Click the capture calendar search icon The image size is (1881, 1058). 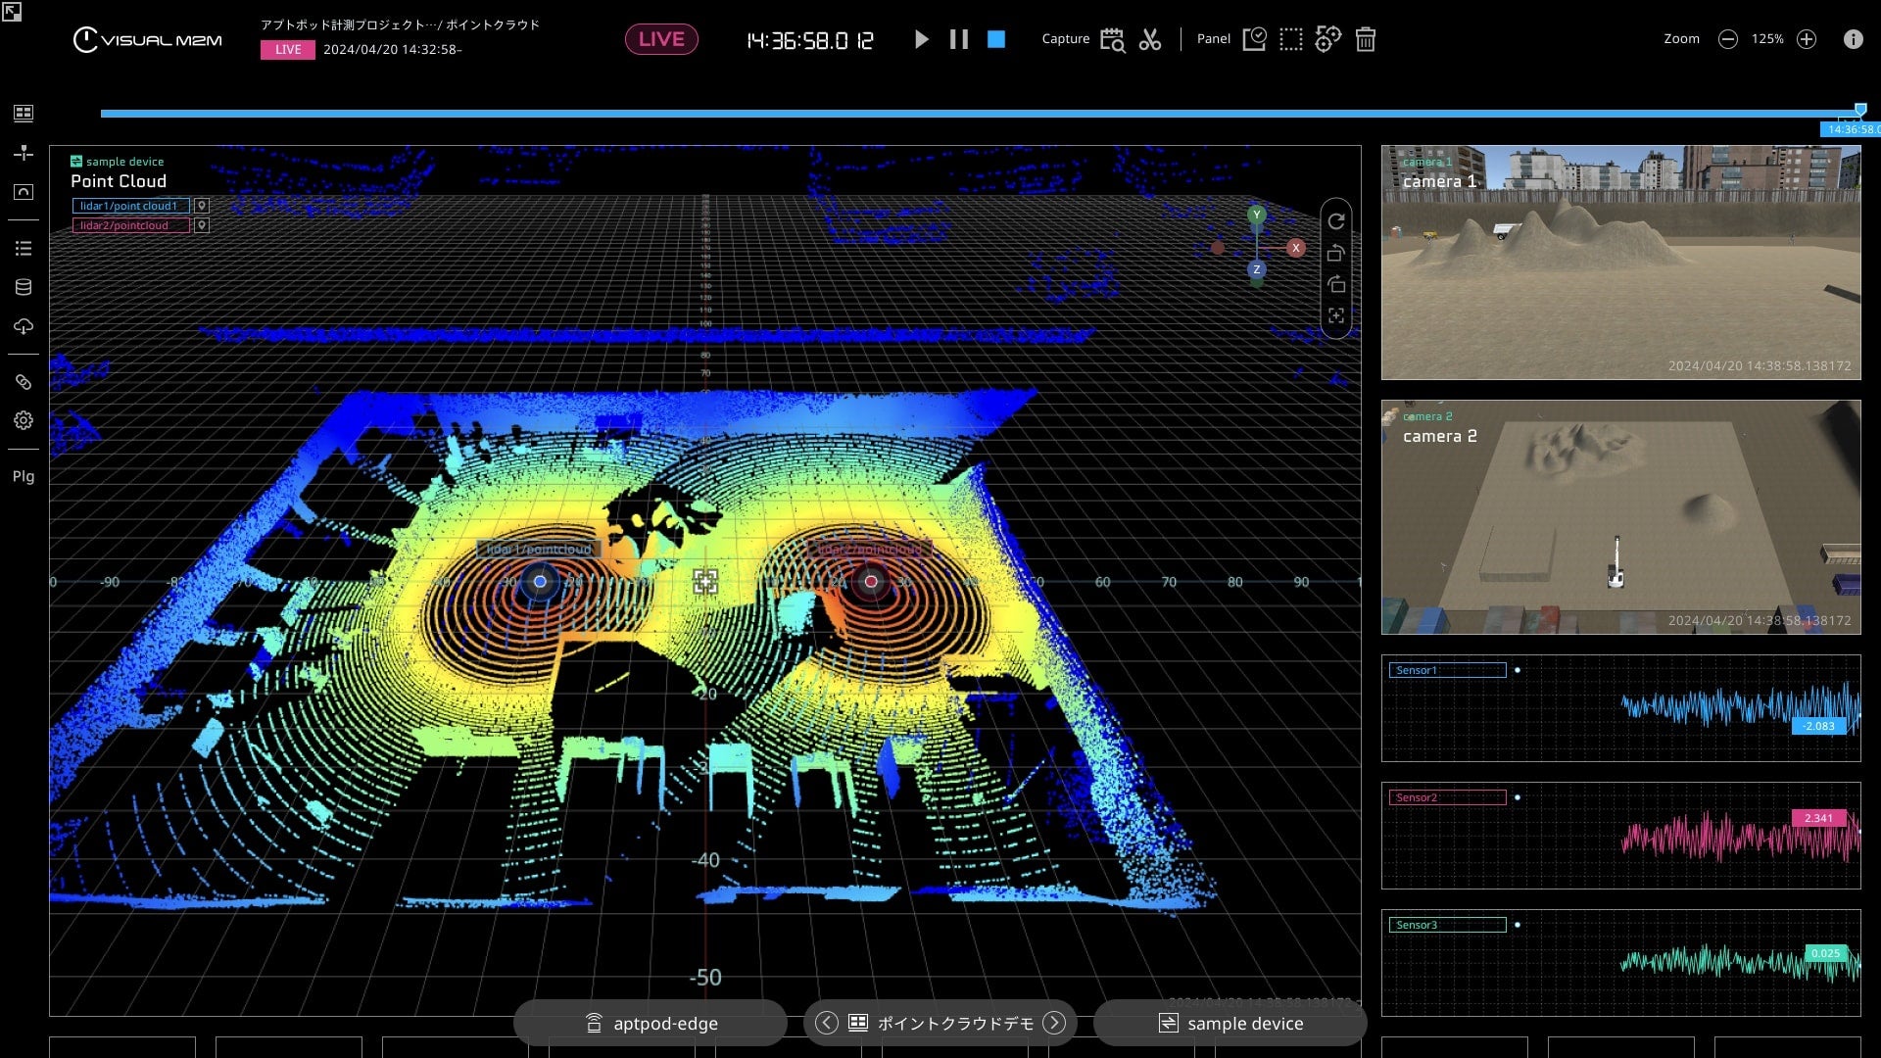(x=1112, y=39)
